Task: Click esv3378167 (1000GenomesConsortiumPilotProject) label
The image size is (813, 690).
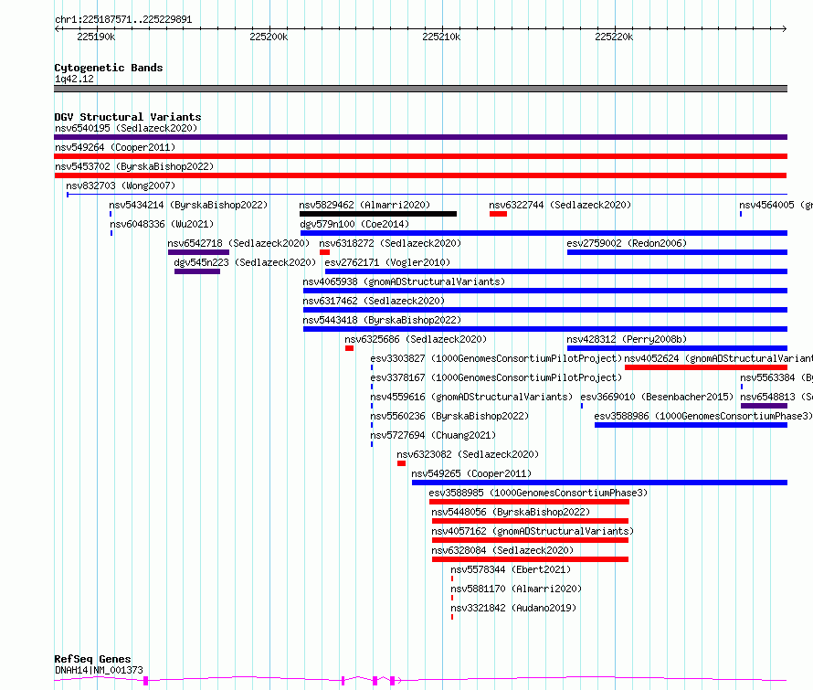Action: (x=496, y=377)
